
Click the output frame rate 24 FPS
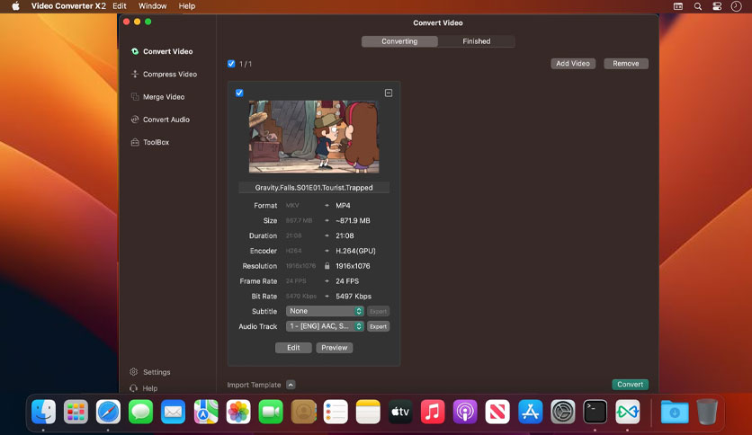(347, 281)
